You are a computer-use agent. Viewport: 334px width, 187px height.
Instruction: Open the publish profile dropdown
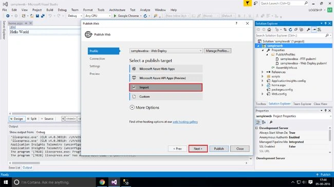166,51
